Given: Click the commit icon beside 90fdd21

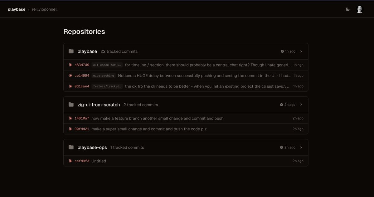Looking at the screenshot, I should (x=70, y=129).
